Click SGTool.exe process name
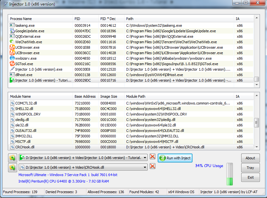This screenshot has width=267, height=198. pyautogui.click(x=24, y=64)
